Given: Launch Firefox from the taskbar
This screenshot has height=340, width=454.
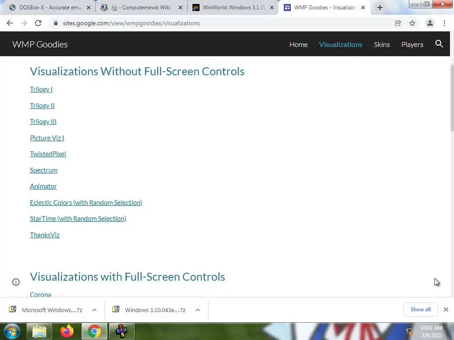Looking at the screenshot, I should pyautogui.click(x=67, y=331).
